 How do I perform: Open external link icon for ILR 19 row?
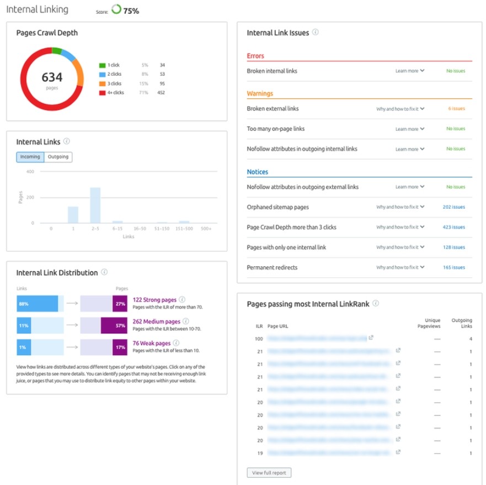click(398, 452)
